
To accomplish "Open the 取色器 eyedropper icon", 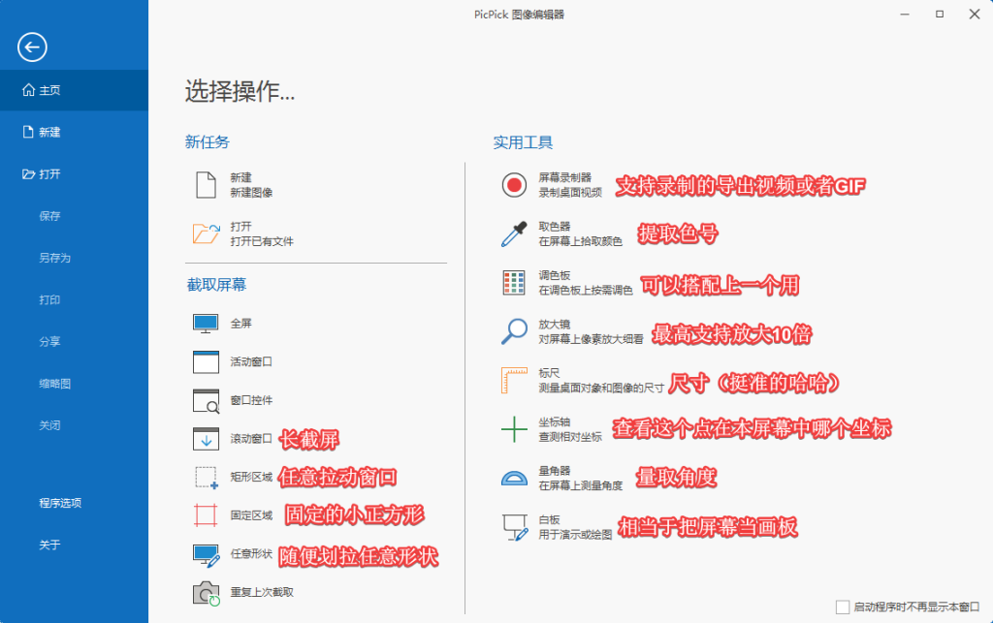I will click(x=514, y=234).
